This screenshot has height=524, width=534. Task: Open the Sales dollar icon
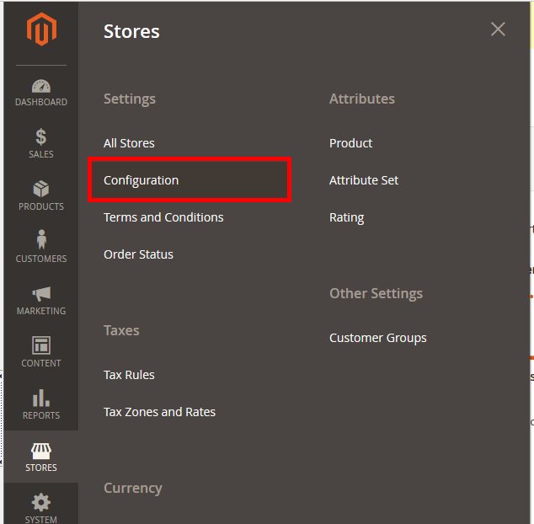(x=40, y=137)
